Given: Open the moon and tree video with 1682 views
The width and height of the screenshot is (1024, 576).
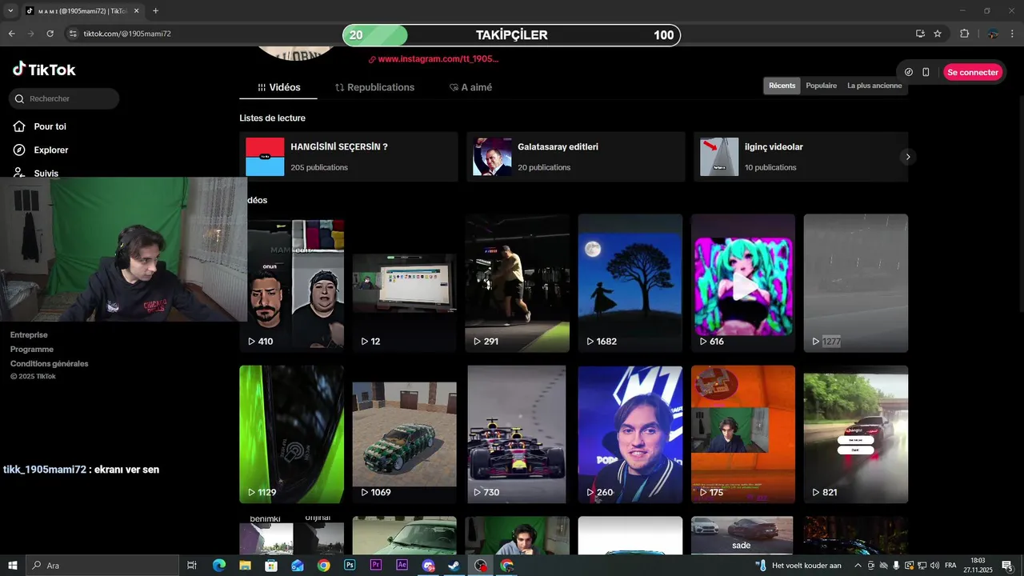Looking at the screenshot, I should click(x=630, y=284).
